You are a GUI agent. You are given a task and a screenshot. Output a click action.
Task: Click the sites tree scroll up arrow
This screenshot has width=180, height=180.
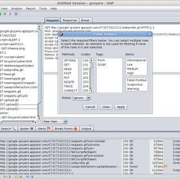pyautogui.click(x=39, y=26)
